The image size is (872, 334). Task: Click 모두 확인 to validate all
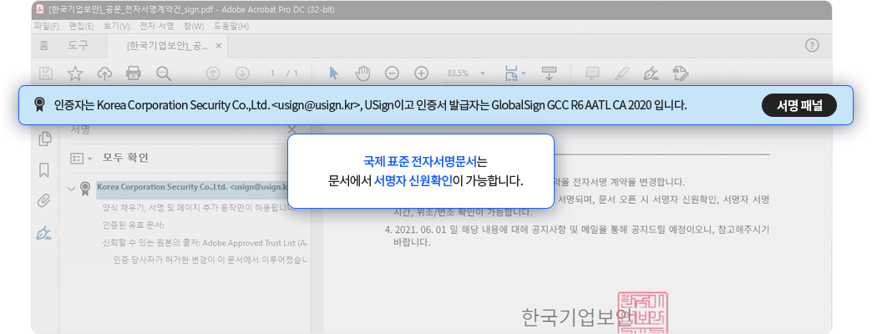125,159
